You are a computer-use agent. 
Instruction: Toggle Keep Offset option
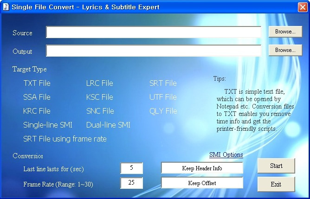click(x=202, y=183)
